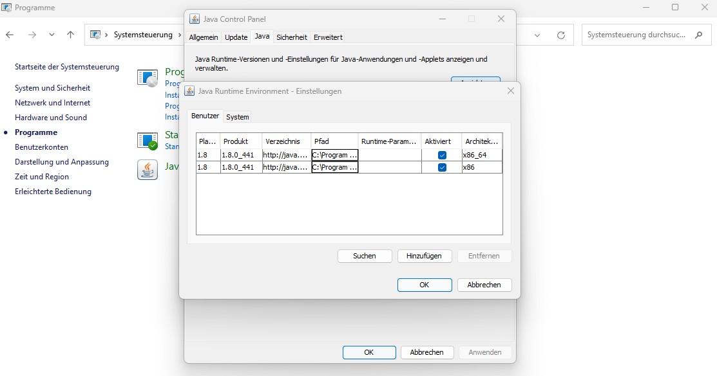The width and height of the screenshot is (717, 376).
Task: Click the Suchen button
Action: 365,256
